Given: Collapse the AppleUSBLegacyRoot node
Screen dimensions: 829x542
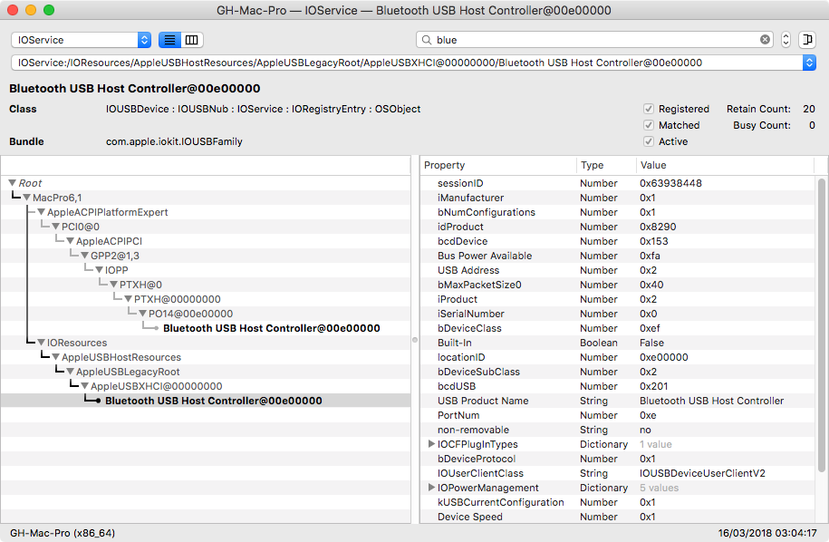Looking at the screenshot, I should coord(70,372).
